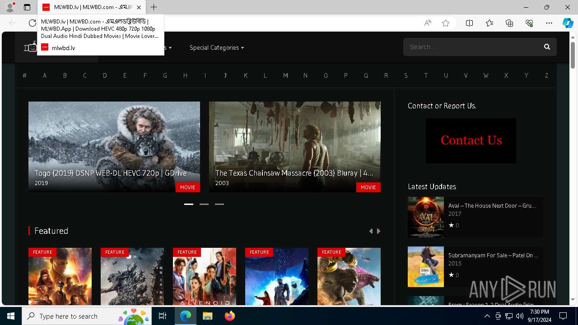Screen dimensions: 578x325
Task: Click Subramanyam For Sale poster thumbnail
Action: (426, 267)
